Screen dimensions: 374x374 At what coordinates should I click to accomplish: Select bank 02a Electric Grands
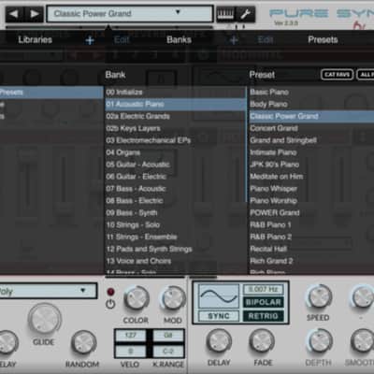[176, 116]
